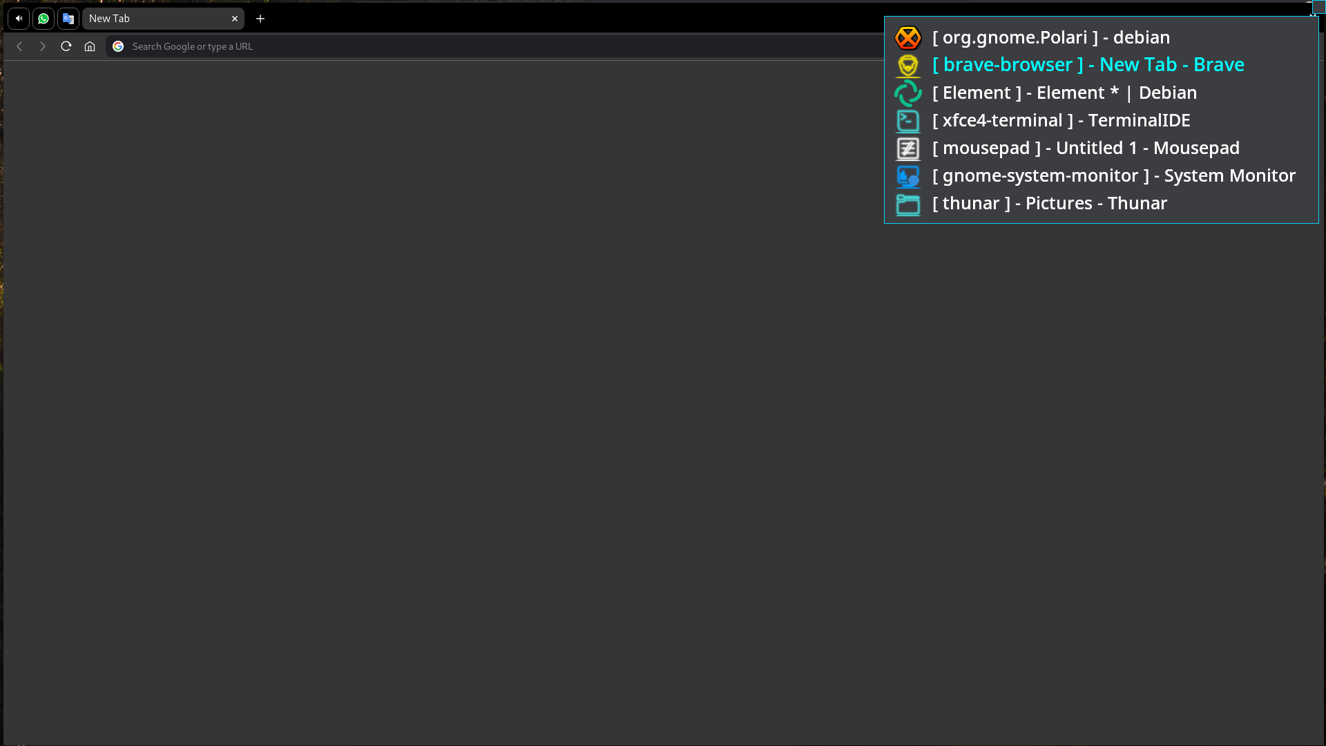1326x746 pixels.
Task: Switch to Mousepad Untitled 1 window
Action: coord(1085,148)
